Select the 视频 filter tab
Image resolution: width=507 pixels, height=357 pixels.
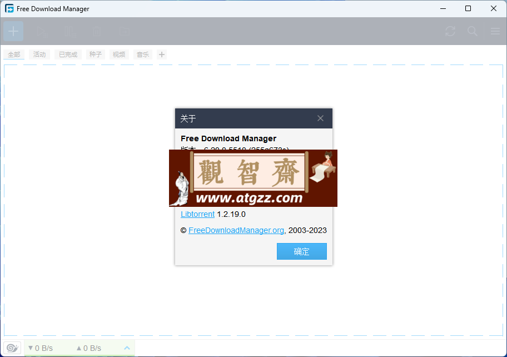pos(119,54)
